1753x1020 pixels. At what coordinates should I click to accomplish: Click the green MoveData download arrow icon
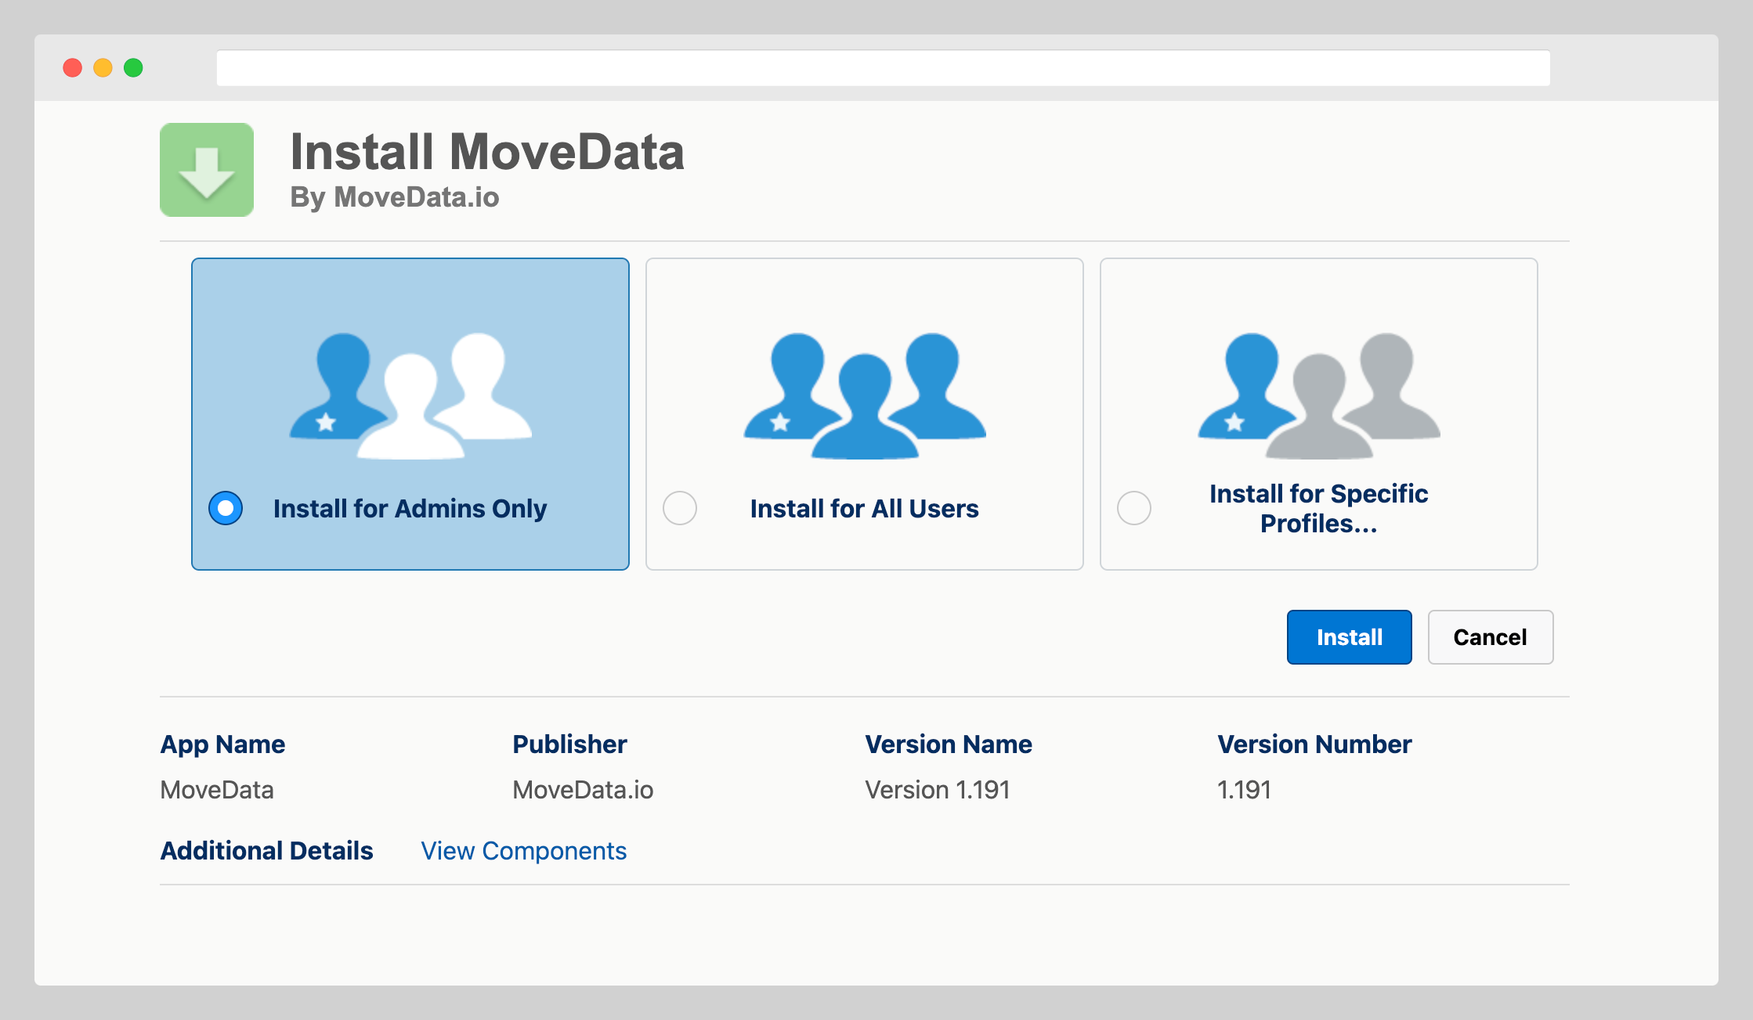pos(207,170)
